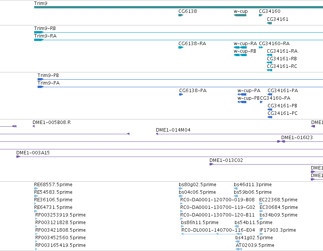Viewport: 323px width, 251px height.
Task: Click the RP003165419.5prime label
Action: point(60,245)
